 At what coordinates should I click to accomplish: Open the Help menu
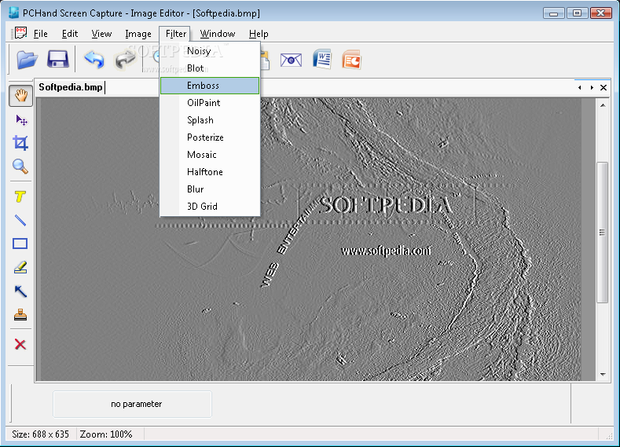[x=259, y=34]
